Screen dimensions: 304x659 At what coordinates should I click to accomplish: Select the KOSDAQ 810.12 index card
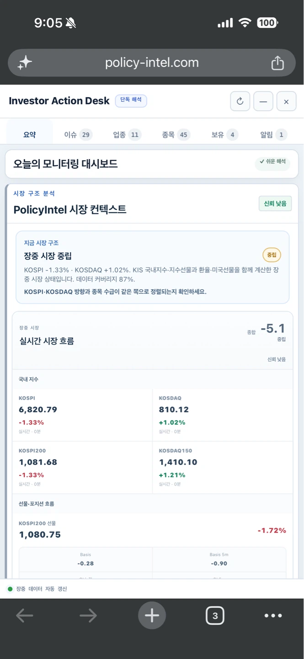222,415
